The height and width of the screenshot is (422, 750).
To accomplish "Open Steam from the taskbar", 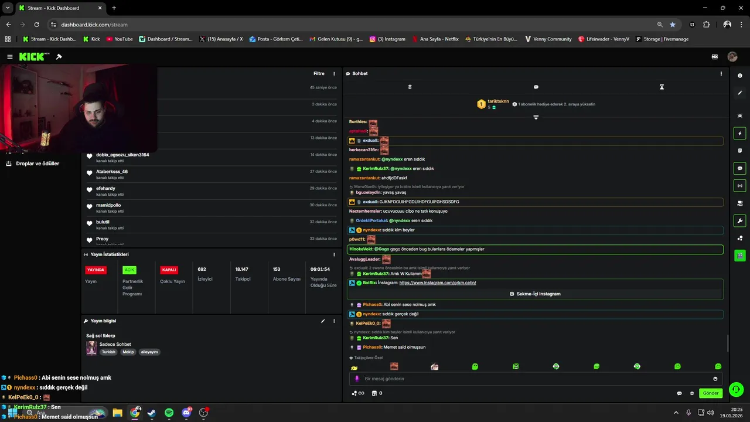I will [x=152, y=413].
